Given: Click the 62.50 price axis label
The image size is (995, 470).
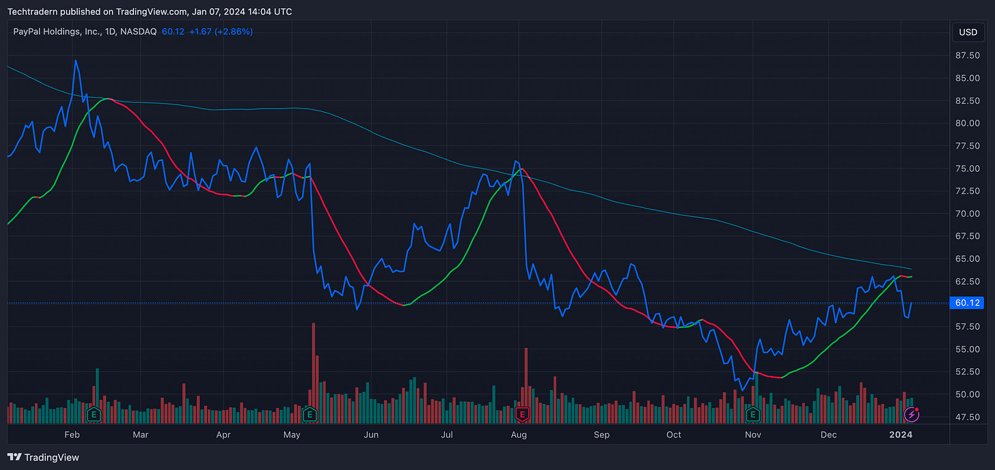Looking at the screenshot, I should coord(968,281).
